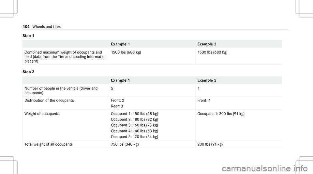Click the 'Step 1' heading
The image size is (313, 174).
click(28, 36)
